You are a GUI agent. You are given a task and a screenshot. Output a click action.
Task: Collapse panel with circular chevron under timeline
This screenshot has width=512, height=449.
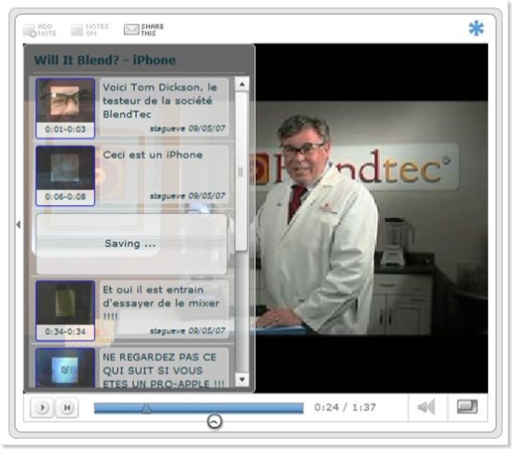[x=214, y=422]
